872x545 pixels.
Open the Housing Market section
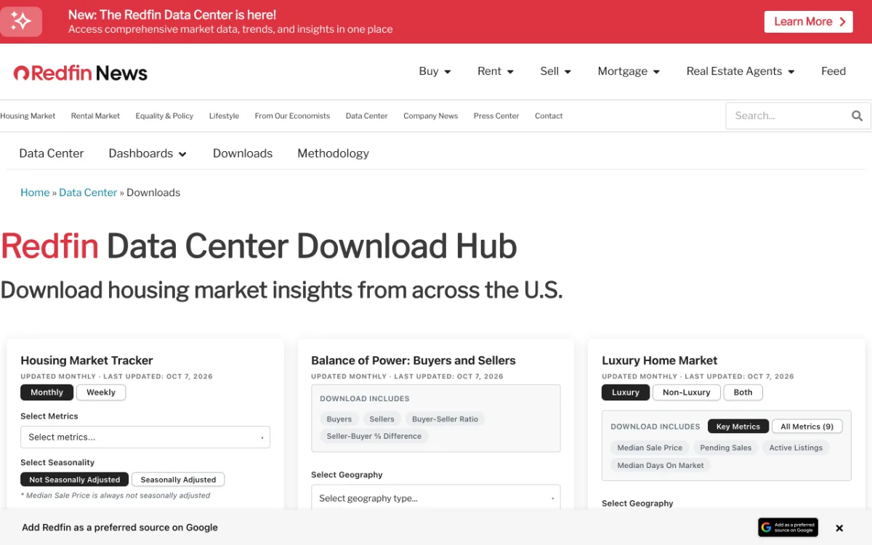(x=28, y=116)
